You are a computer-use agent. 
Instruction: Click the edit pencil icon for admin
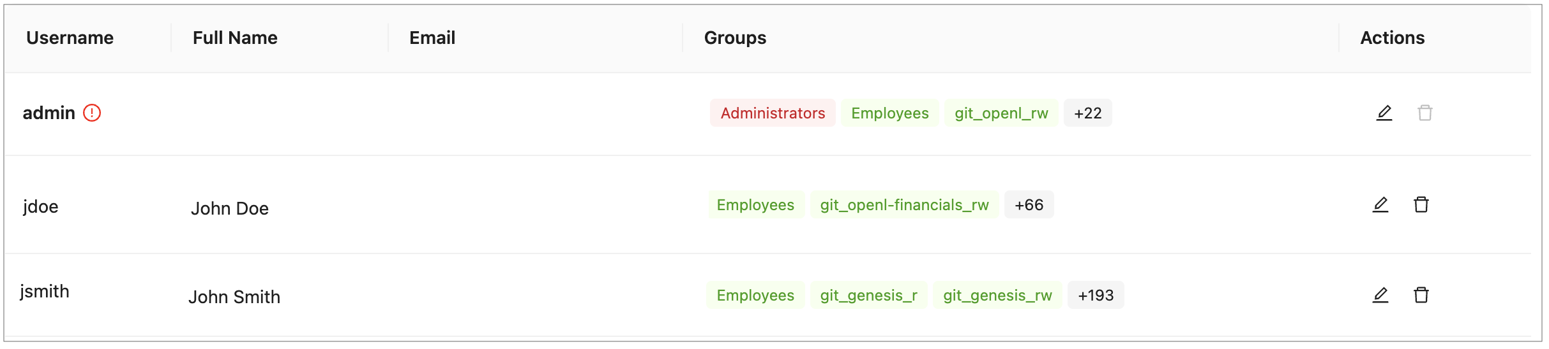pos(1384,113)
